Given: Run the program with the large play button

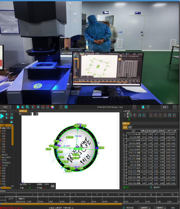Looking at the screenshot, I should (x=2, y=116).
